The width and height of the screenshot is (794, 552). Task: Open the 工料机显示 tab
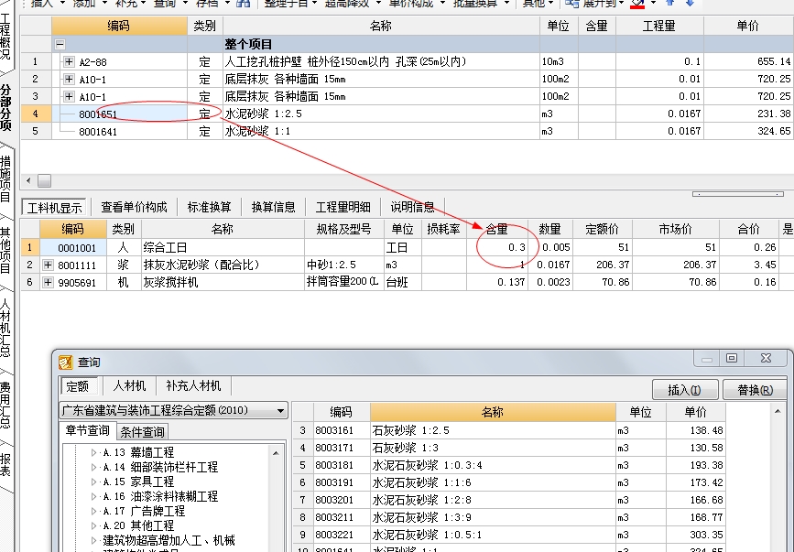(x=54, y=208)
